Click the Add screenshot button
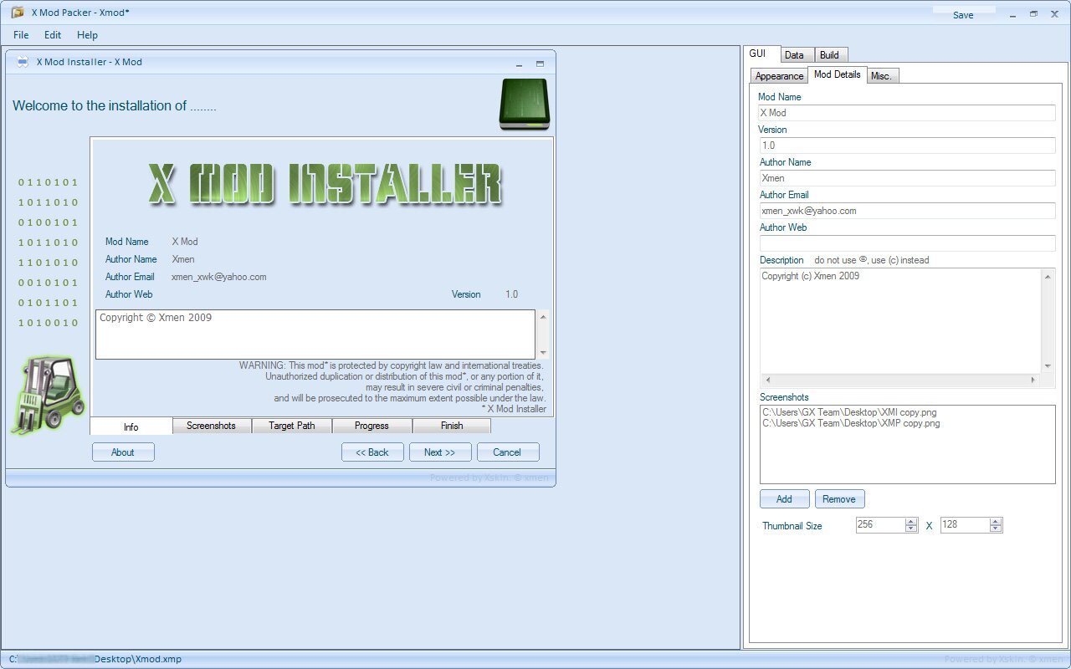This screenshot has width=1071, height=669. [784, 499]
